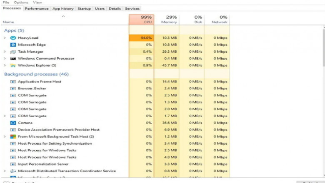This screenshot has width=325, height=183.
Task: Expand the Windows Command Processor group
Action: [5, 59]
